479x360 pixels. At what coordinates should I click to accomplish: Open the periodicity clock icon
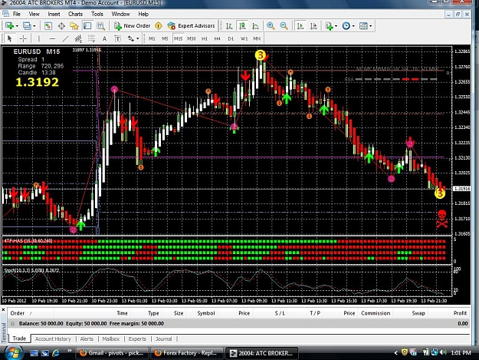tap(346, 26)
